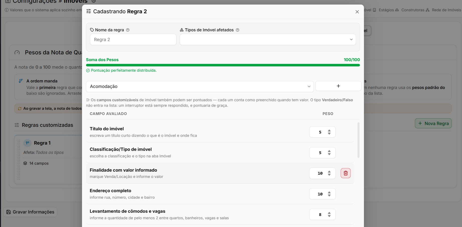
Task: Click the Regra 2 name input field
Action: [x=133, y=40]
